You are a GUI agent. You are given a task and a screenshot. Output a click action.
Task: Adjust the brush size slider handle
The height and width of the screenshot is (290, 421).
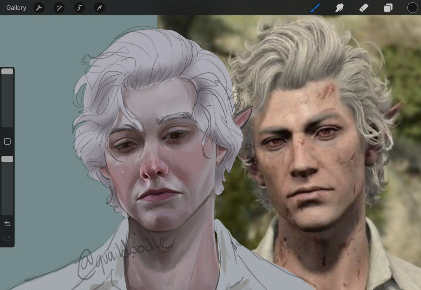pos(7,72)
